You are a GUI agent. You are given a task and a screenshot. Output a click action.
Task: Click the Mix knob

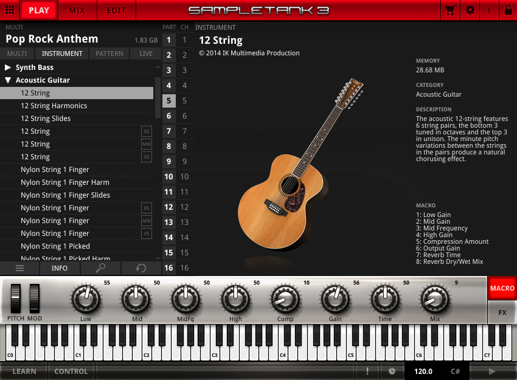click(x=435, y=299)
